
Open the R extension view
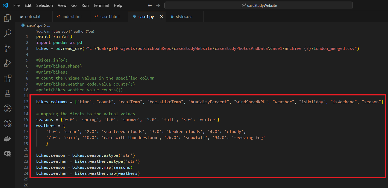coord(8,154)
